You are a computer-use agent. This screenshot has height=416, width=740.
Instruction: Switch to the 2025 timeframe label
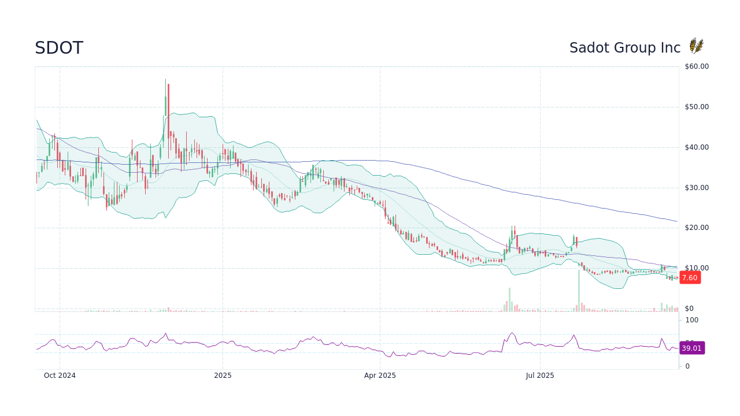[223, 376]
